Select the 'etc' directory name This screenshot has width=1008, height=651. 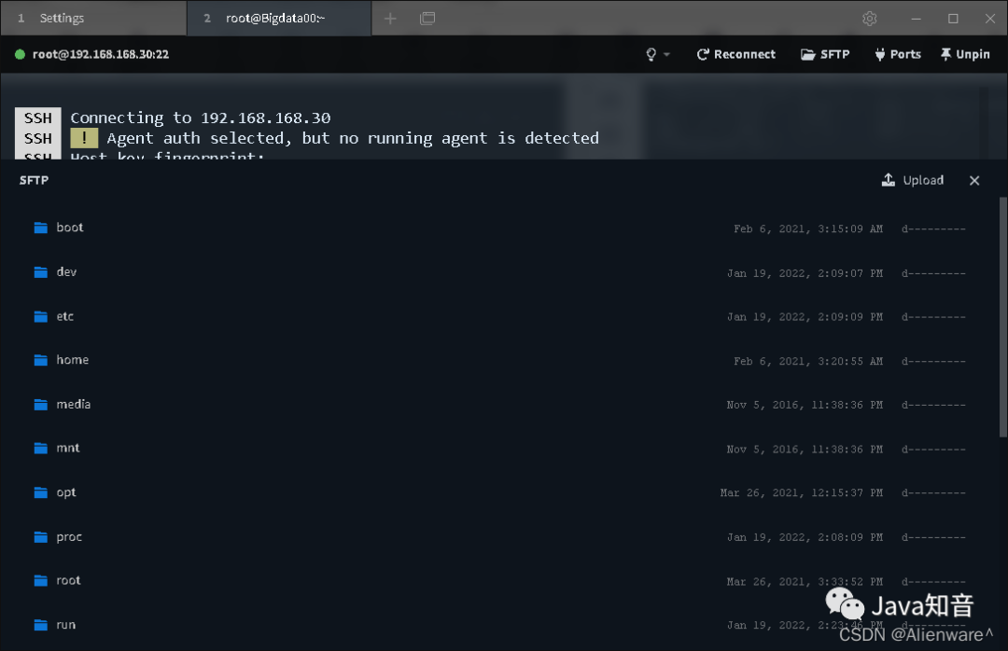pos(65,316)
